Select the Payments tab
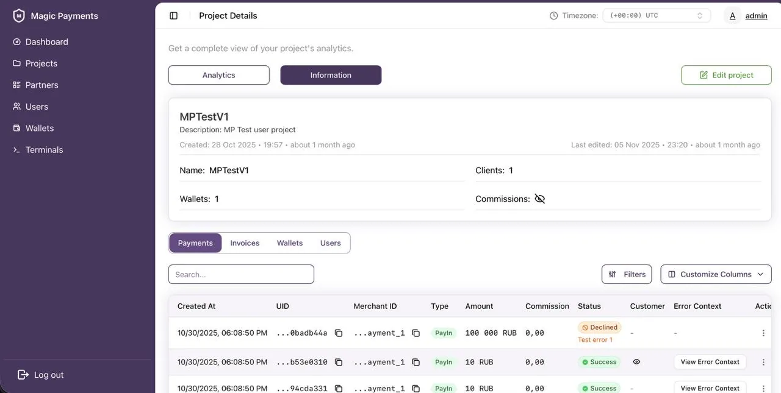Screen dimensions: 781x393 195,243
